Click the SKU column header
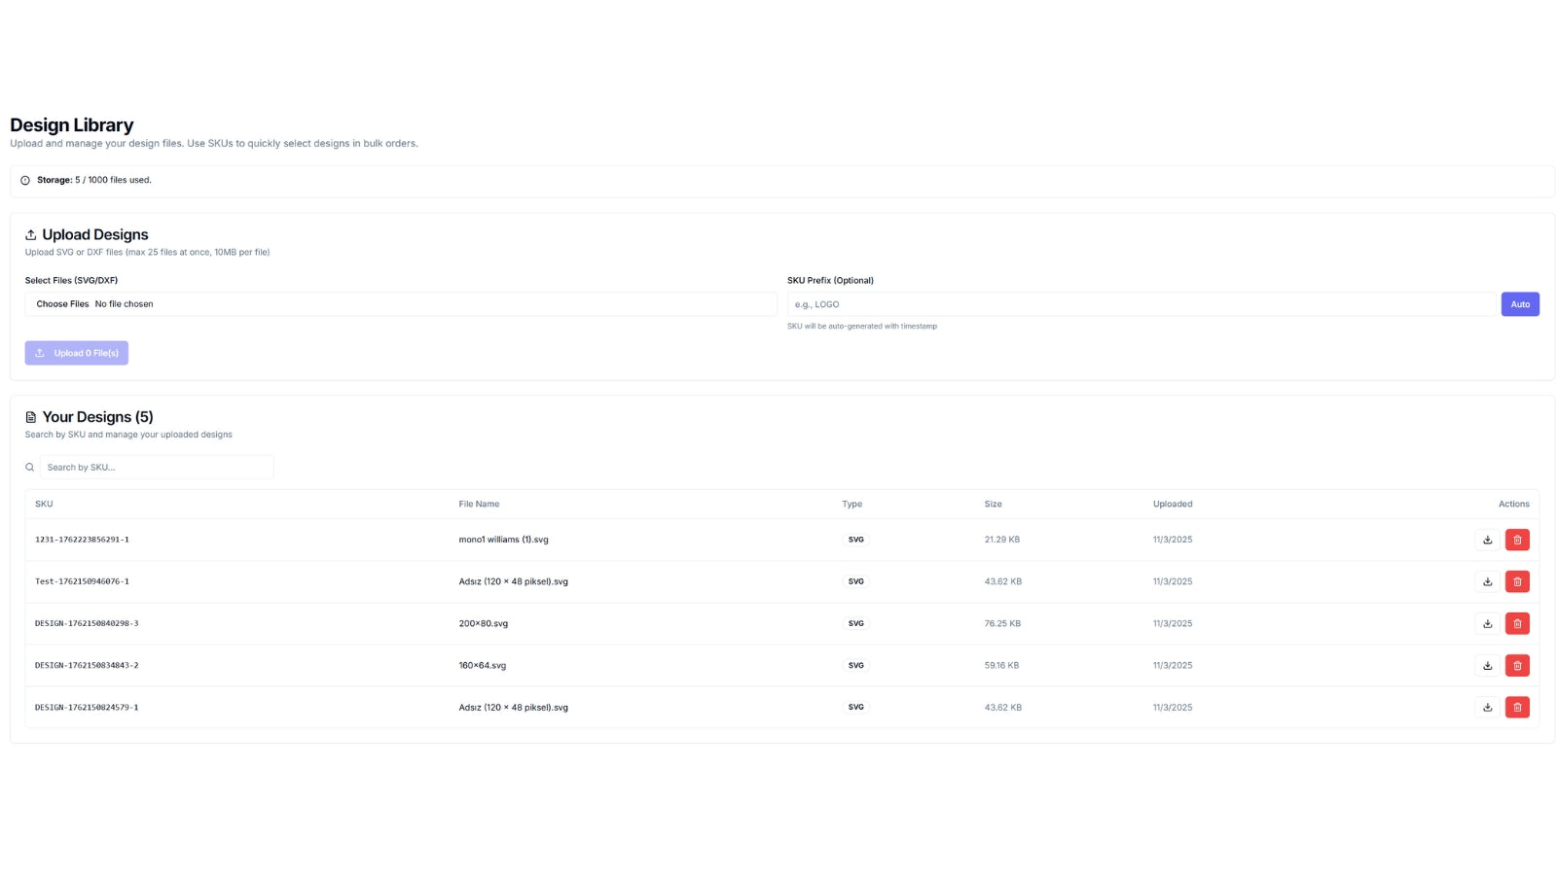Viewport: 1557px width, 875px height. [44, 504]
